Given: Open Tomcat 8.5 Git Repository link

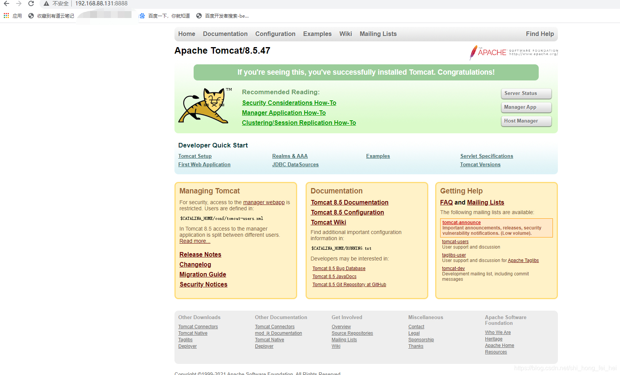Looking at the screenshot, I should tap(349, 285).
